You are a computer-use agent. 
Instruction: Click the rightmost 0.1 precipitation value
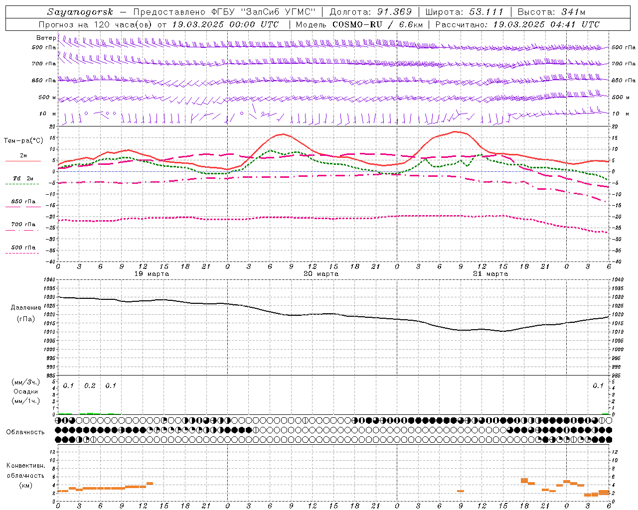pos(598,385)
